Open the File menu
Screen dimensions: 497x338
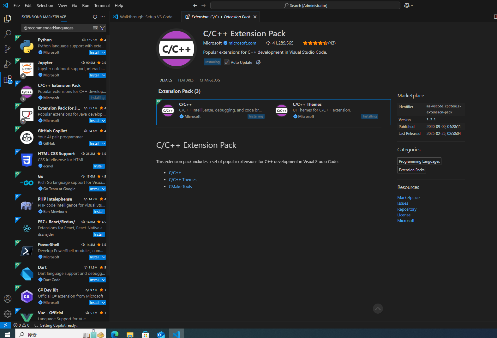[x=17, y=5]
